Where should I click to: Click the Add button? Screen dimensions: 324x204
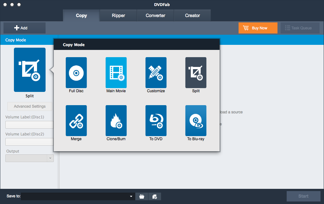[x=25, y=28]
